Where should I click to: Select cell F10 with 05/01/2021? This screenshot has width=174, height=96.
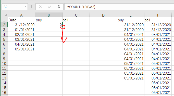[x=158, y=63]
